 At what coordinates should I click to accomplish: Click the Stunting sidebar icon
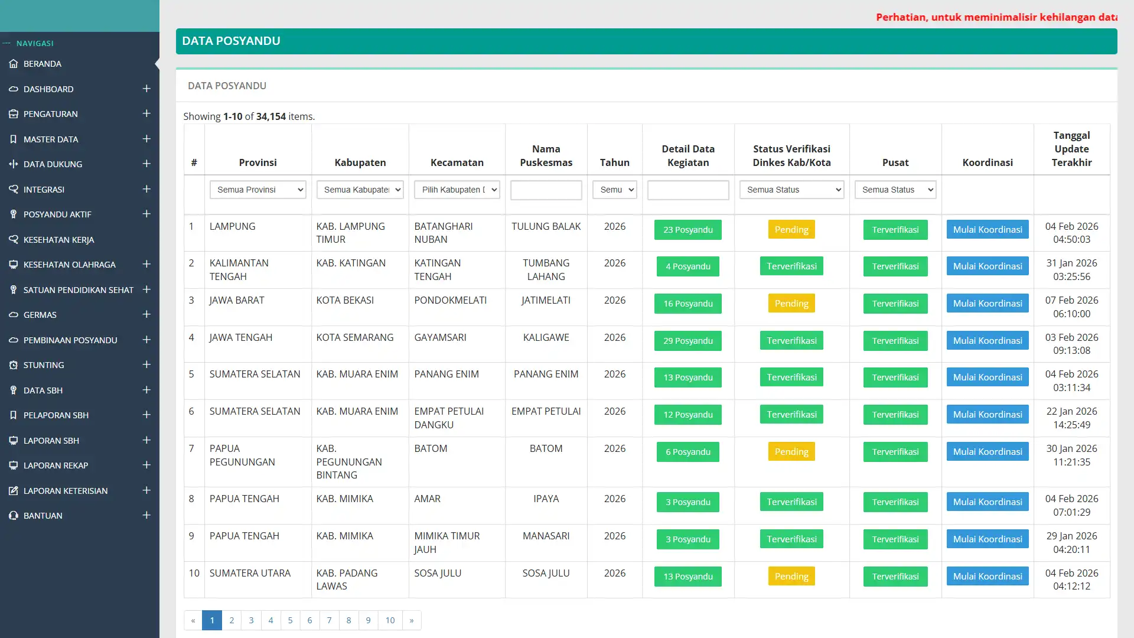[x=13, y=365]
